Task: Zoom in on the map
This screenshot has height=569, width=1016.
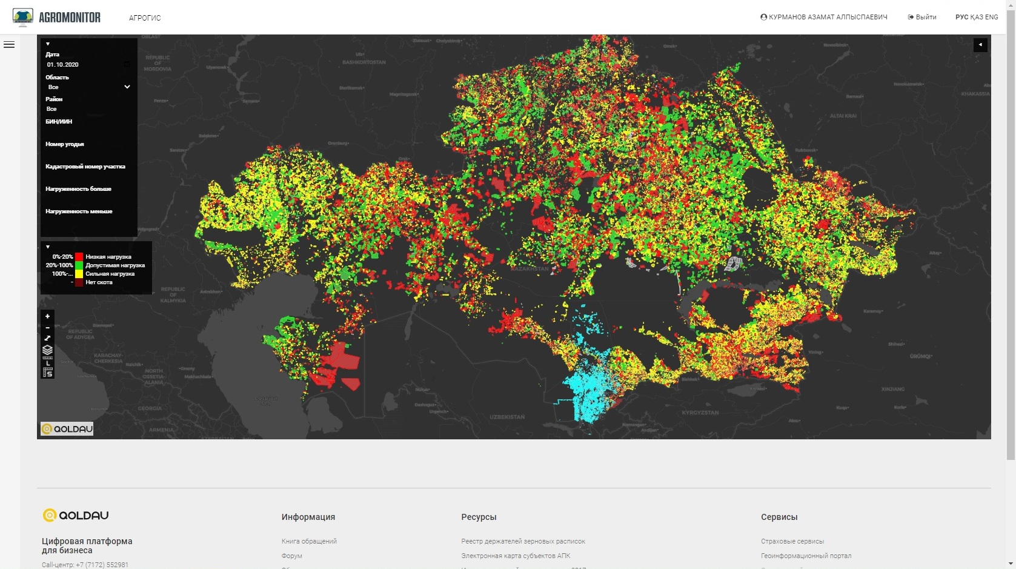Action: [x=47, y=316]
